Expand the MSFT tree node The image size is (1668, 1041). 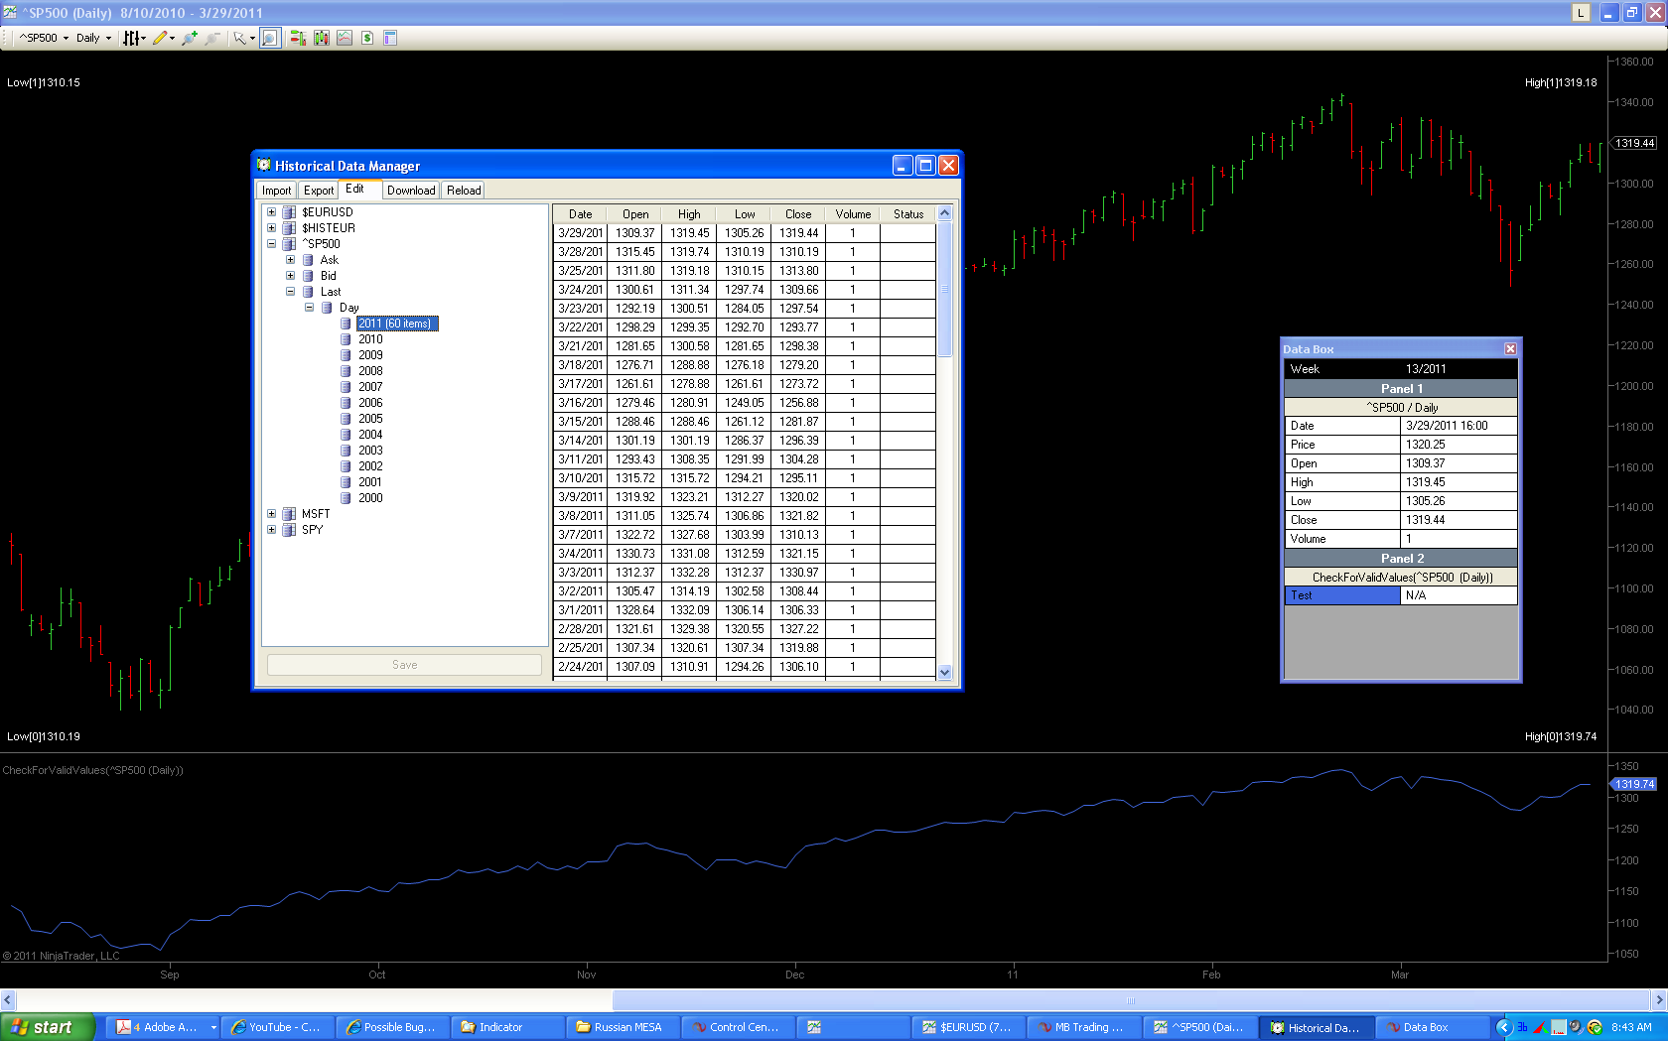click(271, 514)
